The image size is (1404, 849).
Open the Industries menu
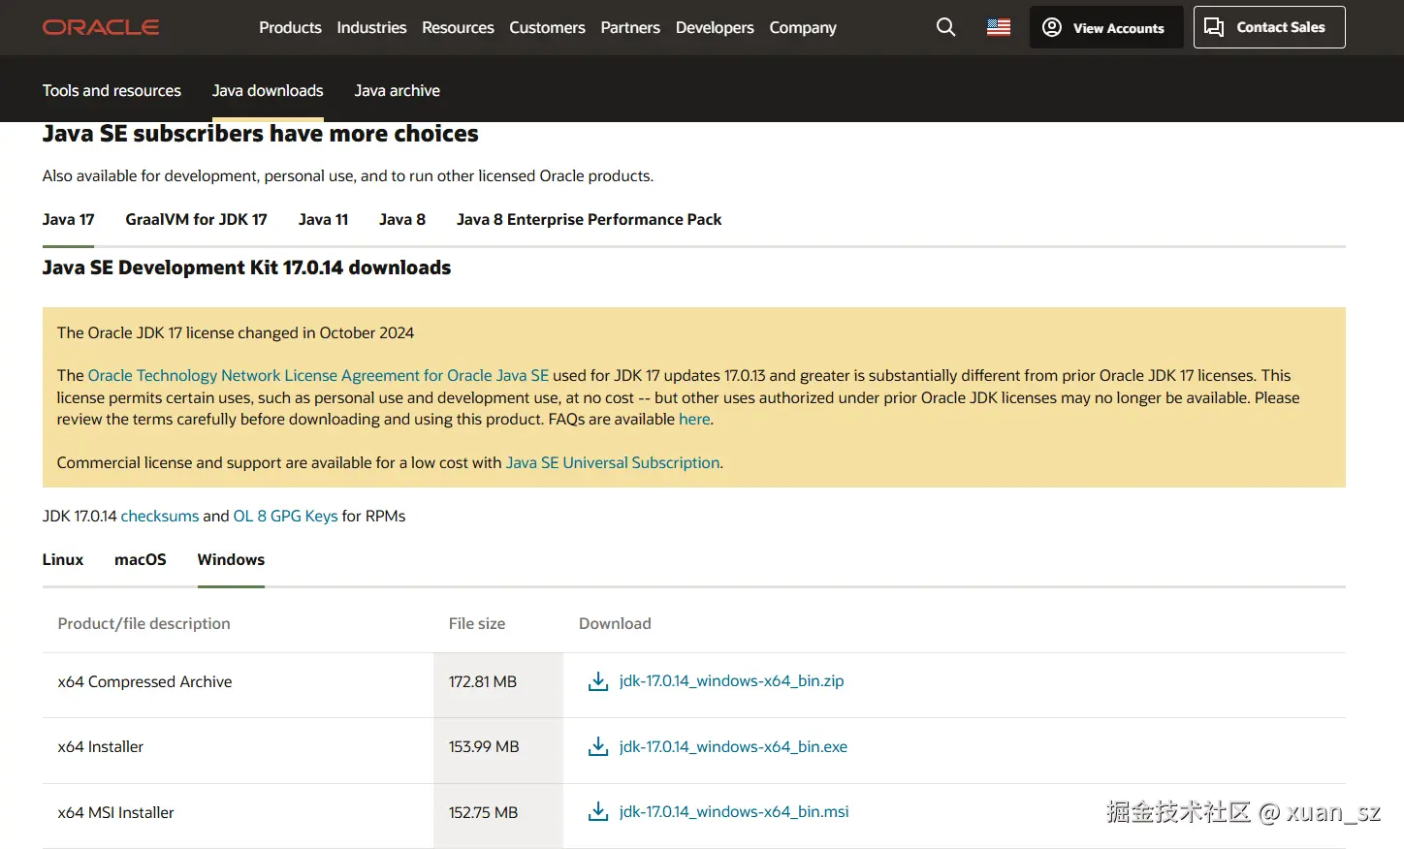pyautogui.click(x=371, y=27)
